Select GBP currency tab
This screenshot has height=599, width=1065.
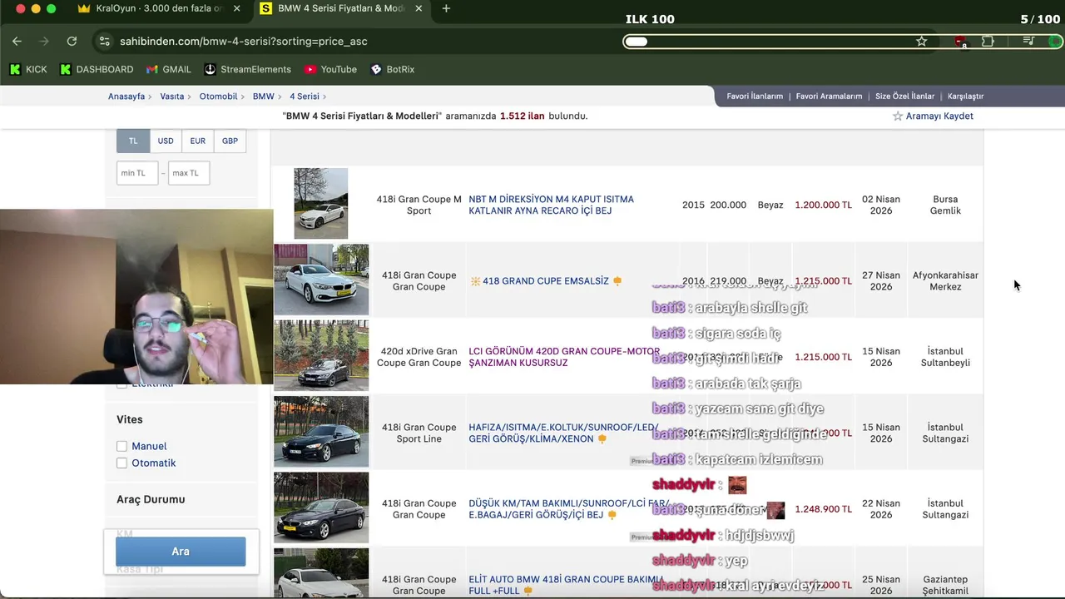pos(230,141)
